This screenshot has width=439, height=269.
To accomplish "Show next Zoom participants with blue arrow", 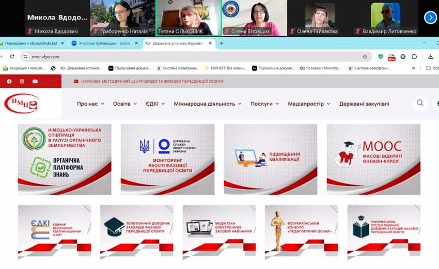I will coord(430,18).
